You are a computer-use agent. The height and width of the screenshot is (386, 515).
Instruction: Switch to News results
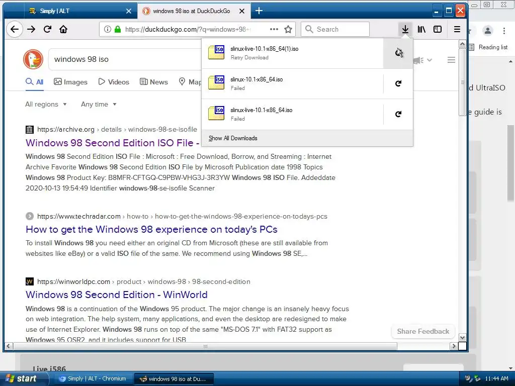(x=154, y=82)
